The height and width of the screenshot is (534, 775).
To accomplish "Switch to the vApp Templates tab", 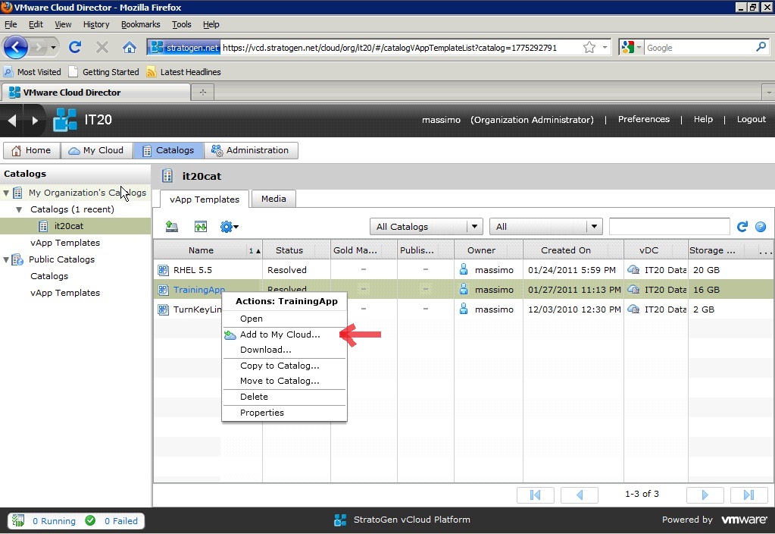I will point(204,199).
